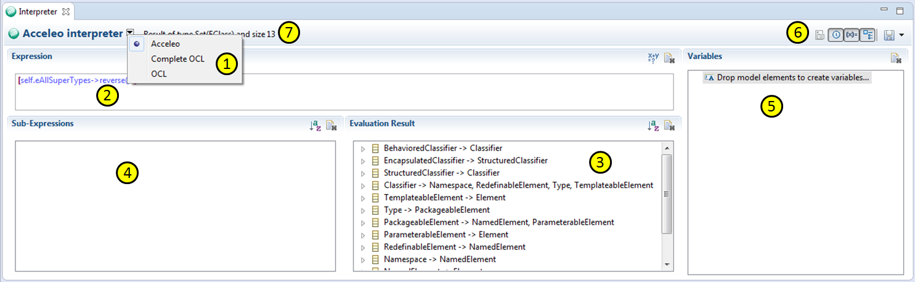This screenshot has width=915, height=282.
Task: Clear the Sub-Expressions panel icon
Action: pos(331,126)
